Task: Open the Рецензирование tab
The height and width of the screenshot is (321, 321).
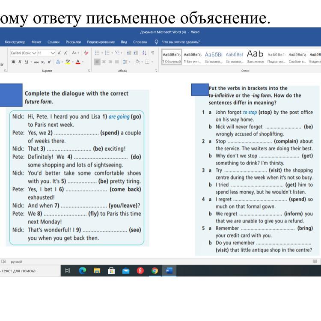Action: [x=101, y=42]
